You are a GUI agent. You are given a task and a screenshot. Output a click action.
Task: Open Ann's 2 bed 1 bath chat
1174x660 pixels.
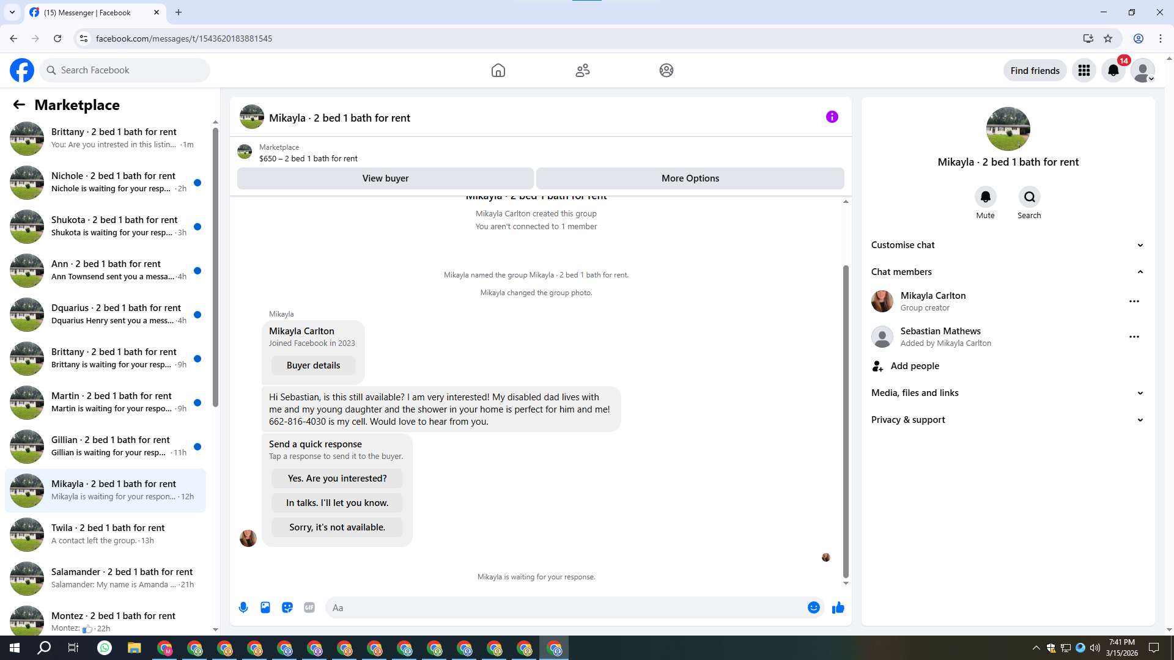(106, 270)
